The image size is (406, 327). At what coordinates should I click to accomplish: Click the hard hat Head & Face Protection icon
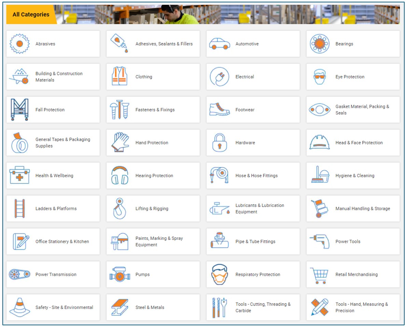point(319,142)
